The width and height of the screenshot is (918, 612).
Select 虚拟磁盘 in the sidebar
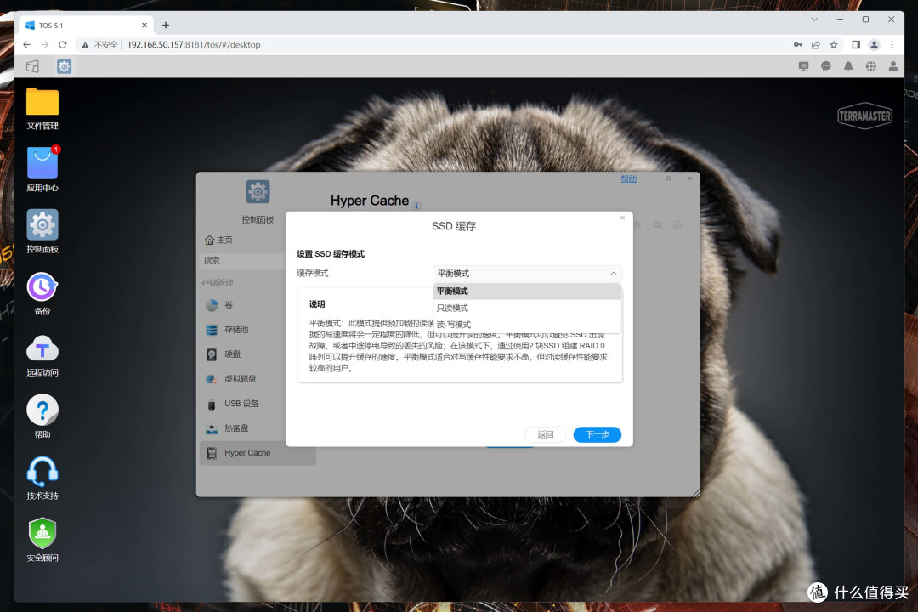click(x=243, y=379)
